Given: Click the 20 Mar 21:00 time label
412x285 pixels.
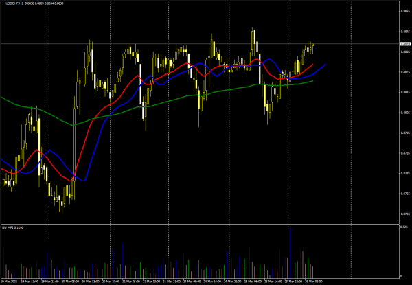Looking at the screenshot, I should pyautogui.click(x=110, y=281).
